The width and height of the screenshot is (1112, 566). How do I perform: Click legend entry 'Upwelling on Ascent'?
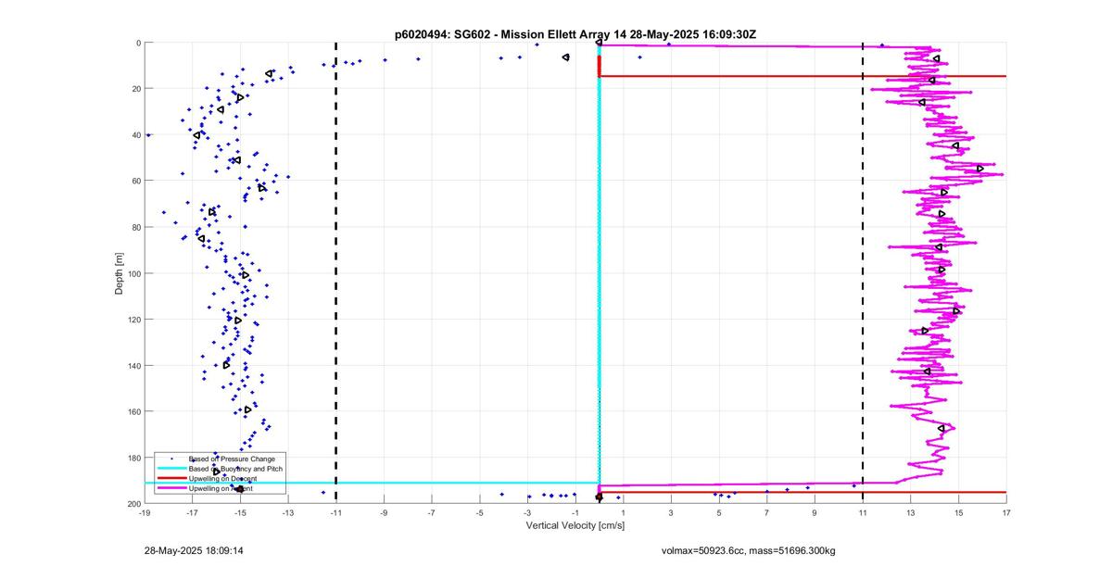point(222,488)
